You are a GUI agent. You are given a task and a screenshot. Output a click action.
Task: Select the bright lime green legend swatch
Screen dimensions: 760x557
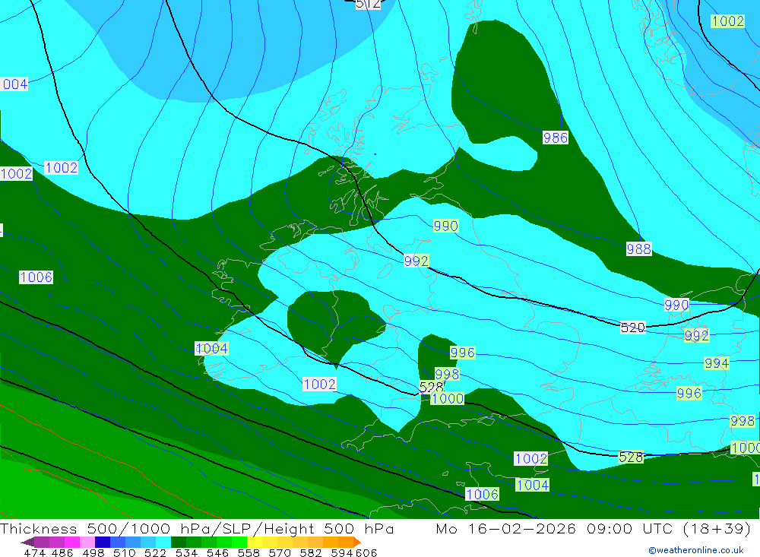239,542
